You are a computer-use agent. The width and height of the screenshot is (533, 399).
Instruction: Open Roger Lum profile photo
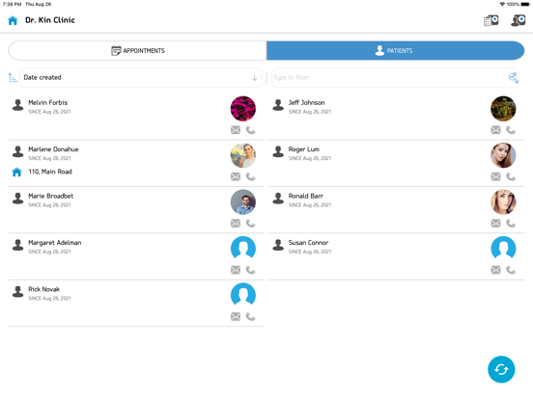pos(503,155)
